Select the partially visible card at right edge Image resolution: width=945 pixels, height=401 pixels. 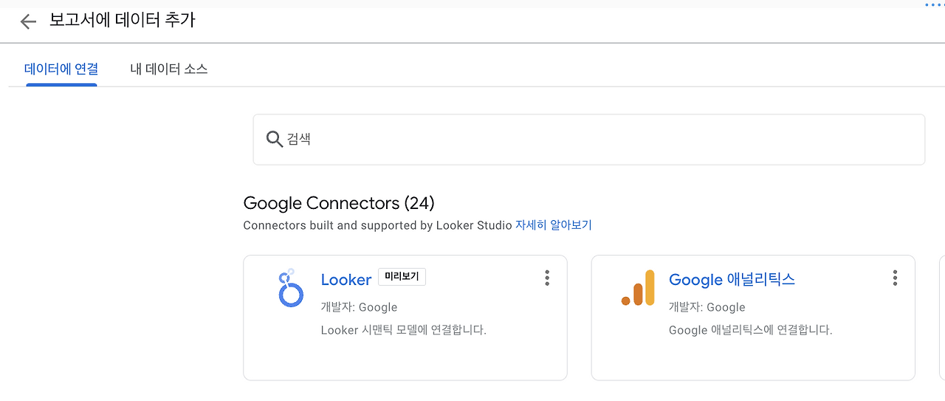pos(941,318)
